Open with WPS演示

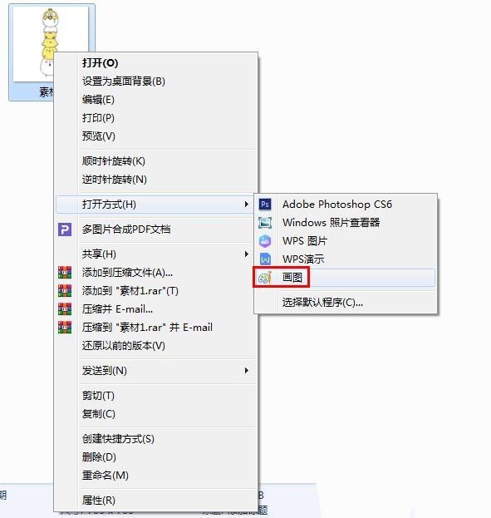click(346, 259)
